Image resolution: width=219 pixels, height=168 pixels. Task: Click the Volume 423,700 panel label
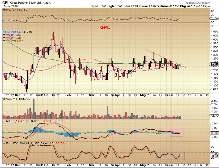click(18, 99)
